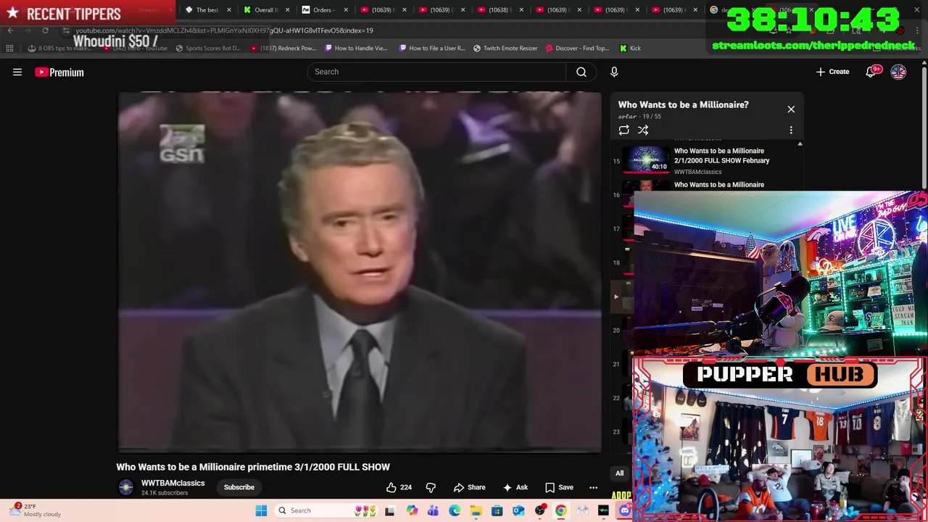Screen dimensions: 928x522
Task: Open '(1837) Redneck Pow...' bookmark
Action: coord(283,49)
